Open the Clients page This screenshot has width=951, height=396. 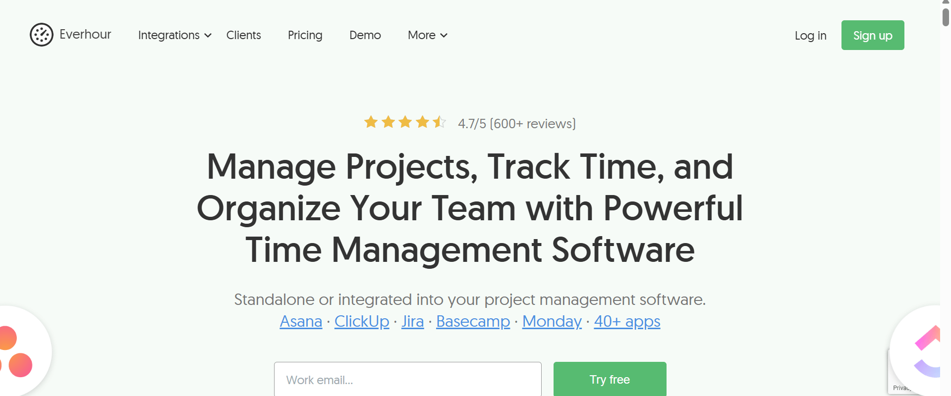(243, 35)
